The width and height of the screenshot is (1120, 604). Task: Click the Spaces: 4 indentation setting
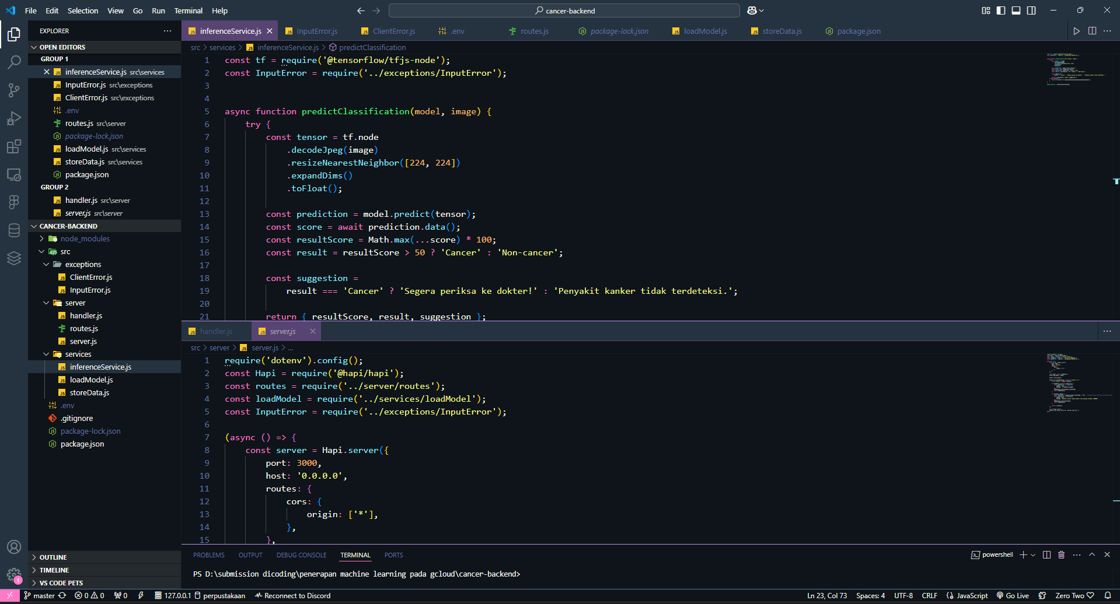(x=870, y=595)
